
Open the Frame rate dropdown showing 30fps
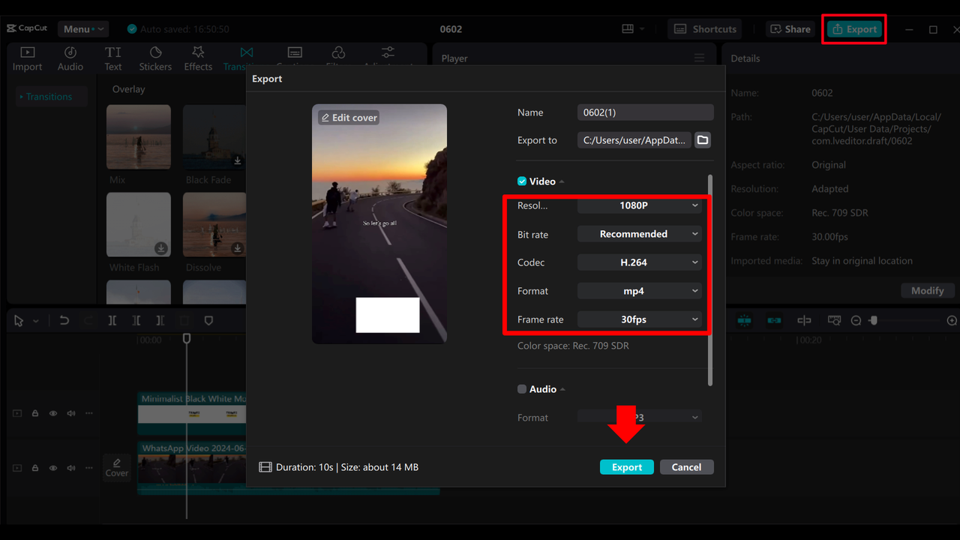(x=639, y=319)
